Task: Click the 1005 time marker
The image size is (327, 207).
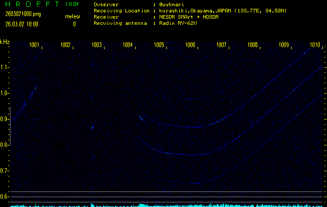Action: pos(159,45)
